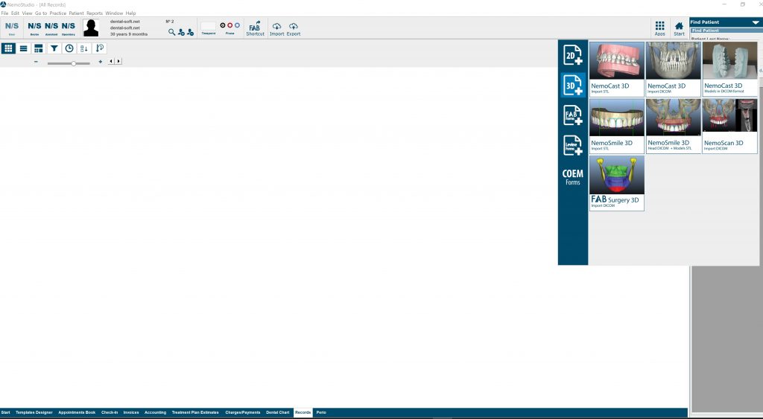Click the patient search magnifier icon
763x419 pixels.
172,32
